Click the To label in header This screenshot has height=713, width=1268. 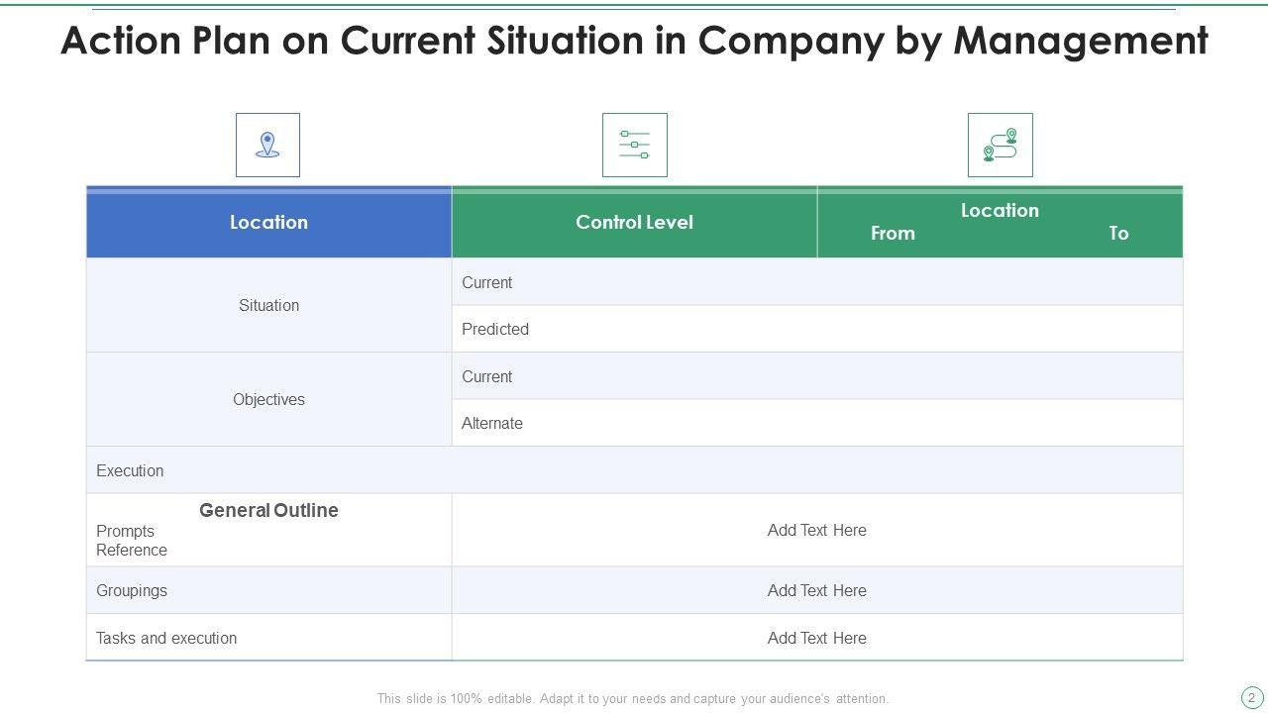(x=1118, y=234)
